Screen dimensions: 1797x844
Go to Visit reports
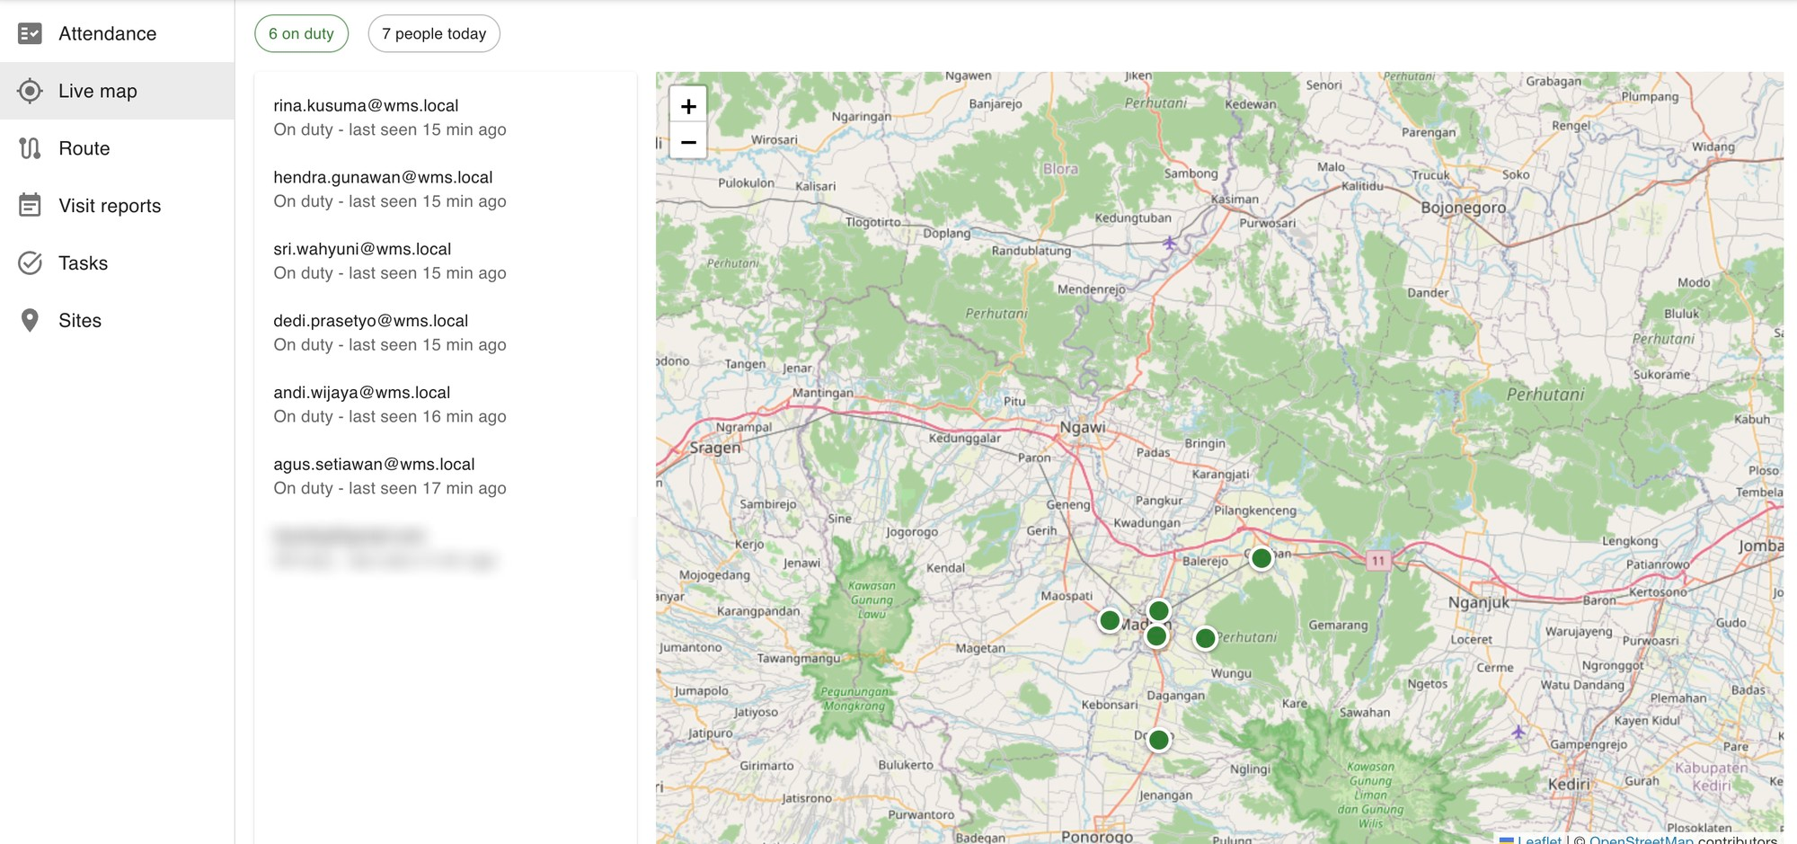pos(117,206)
